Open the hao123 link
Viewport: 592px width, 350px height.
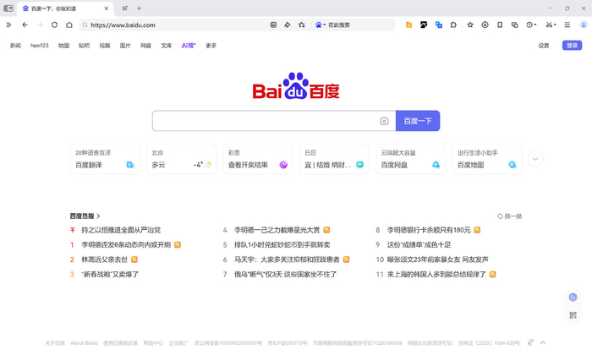40,46
